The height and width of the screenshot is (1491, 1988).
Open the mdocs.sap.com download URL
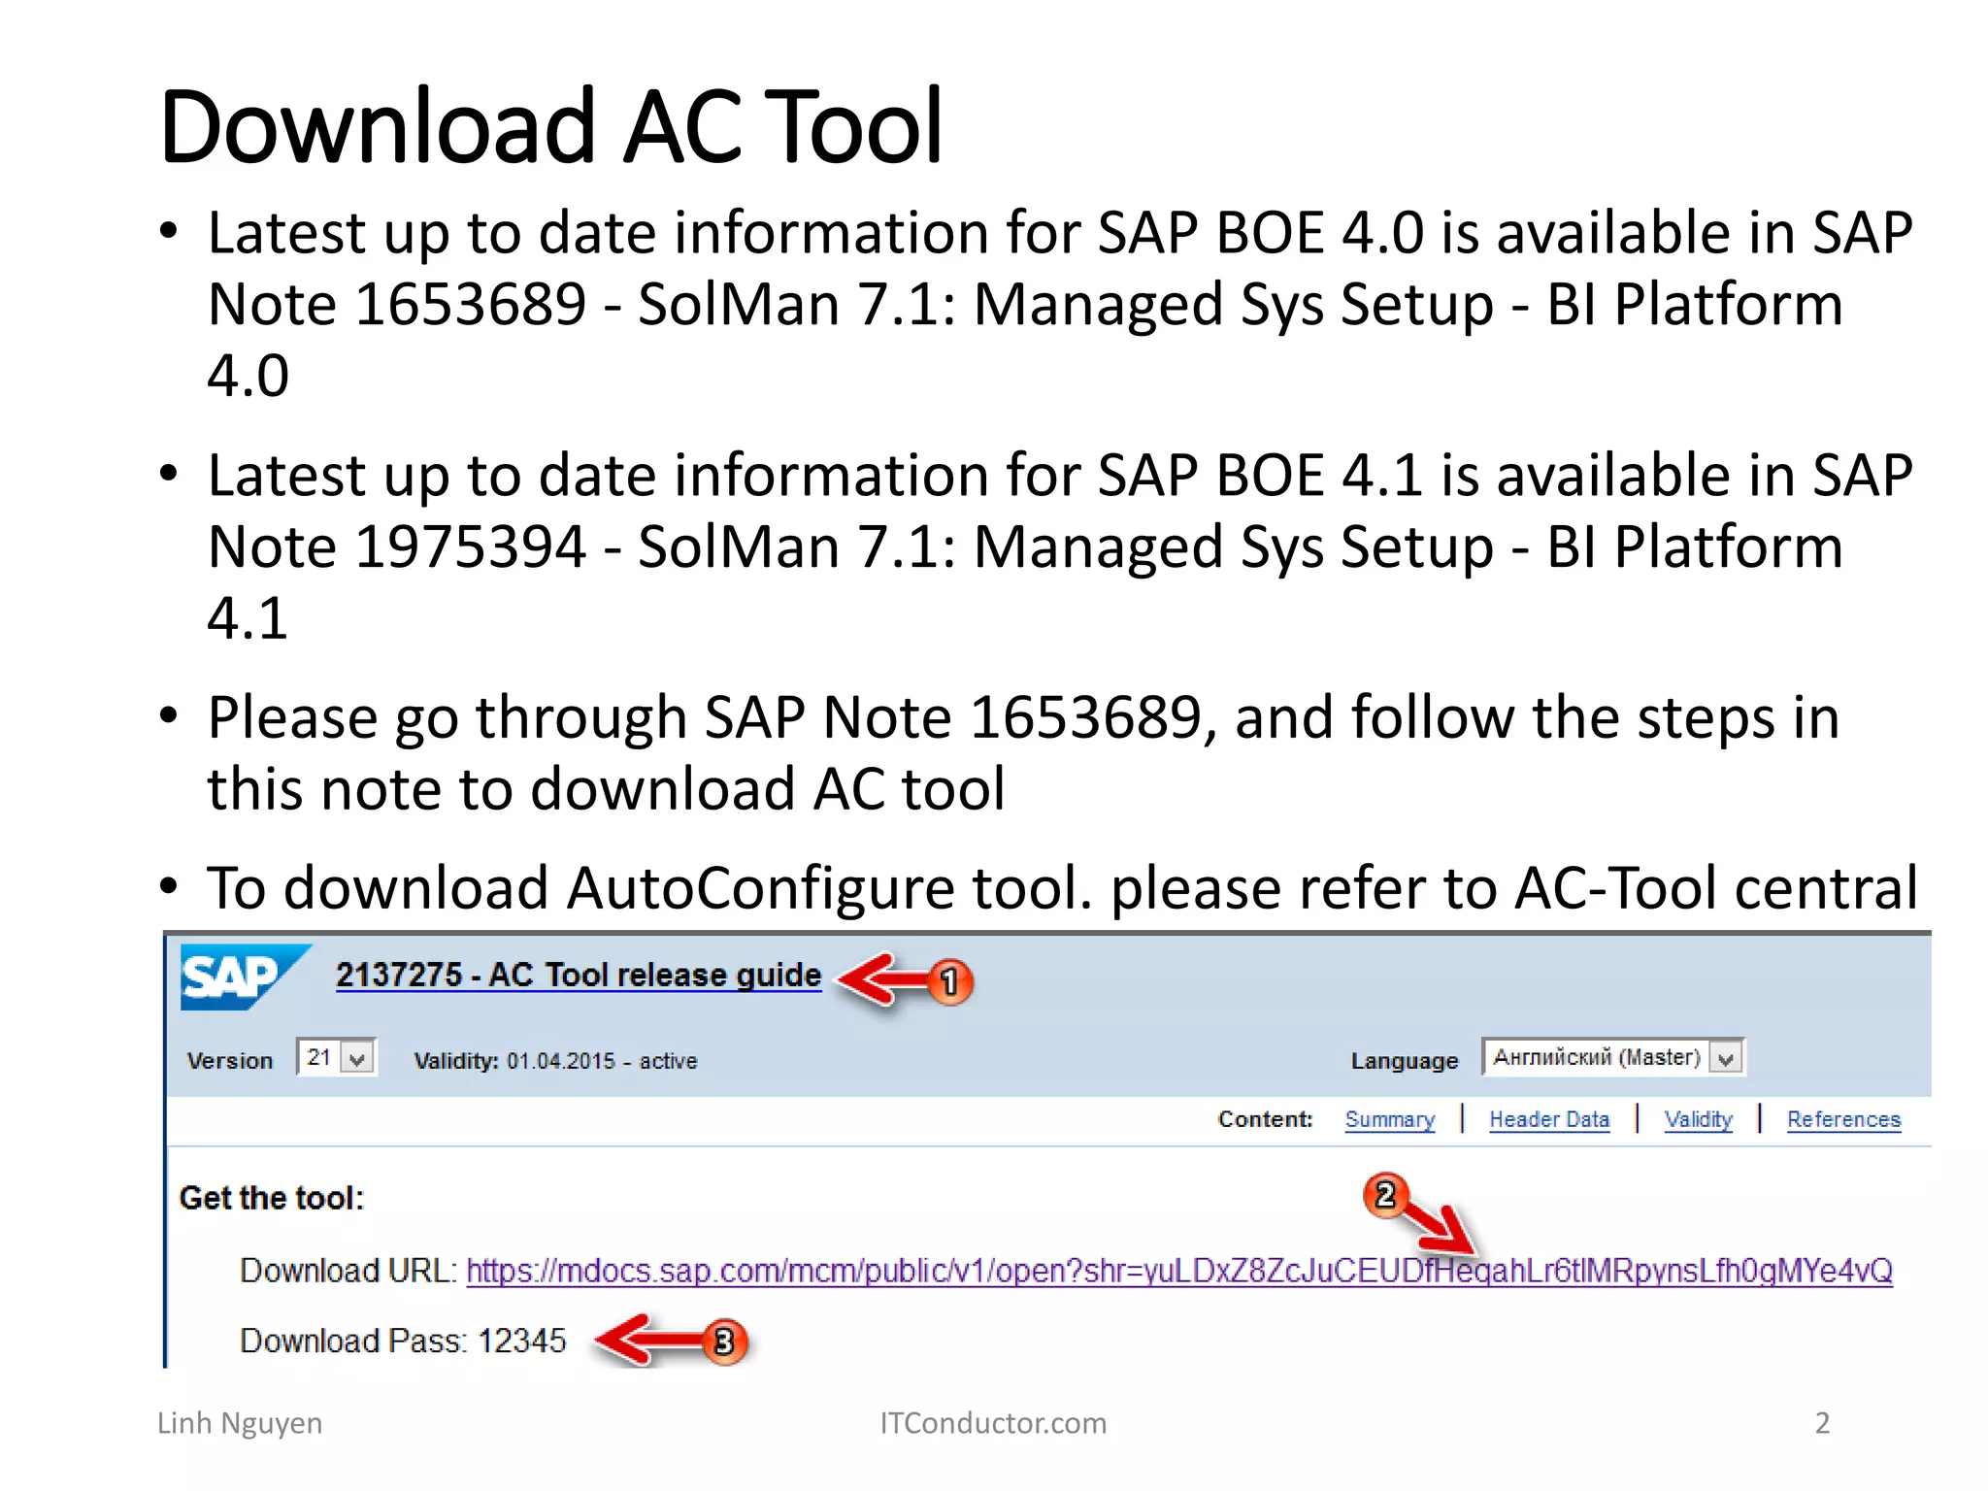coord(1178,1271)
